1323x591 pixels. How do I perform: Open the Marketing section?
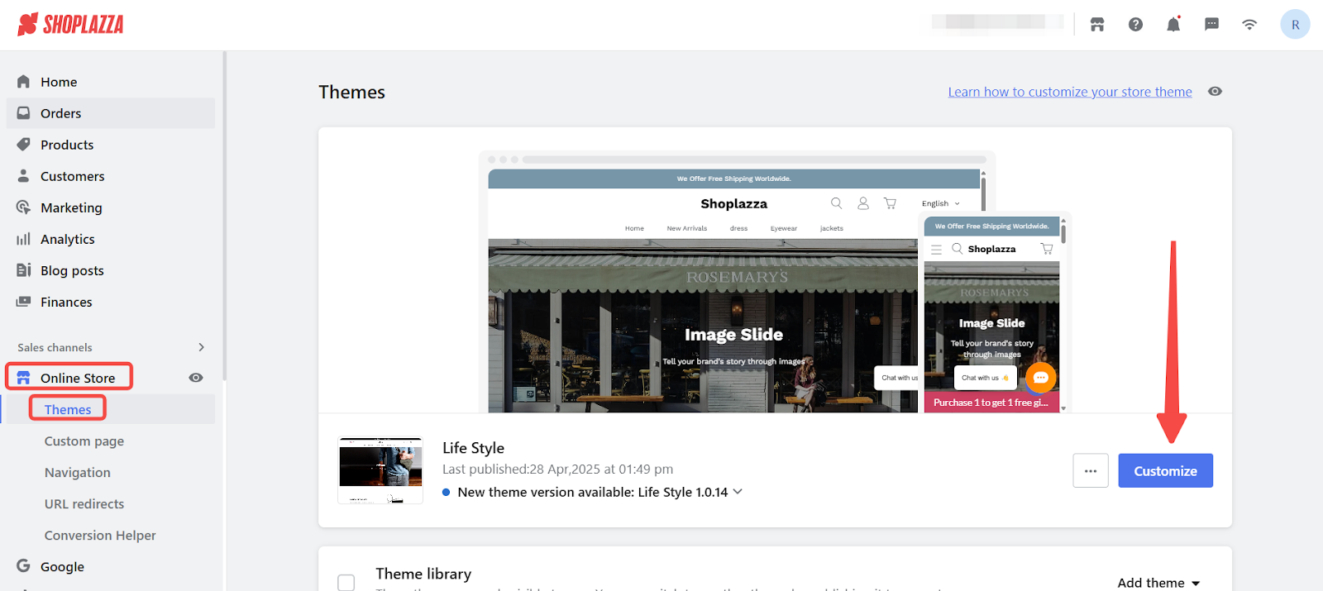click(111, 207)
